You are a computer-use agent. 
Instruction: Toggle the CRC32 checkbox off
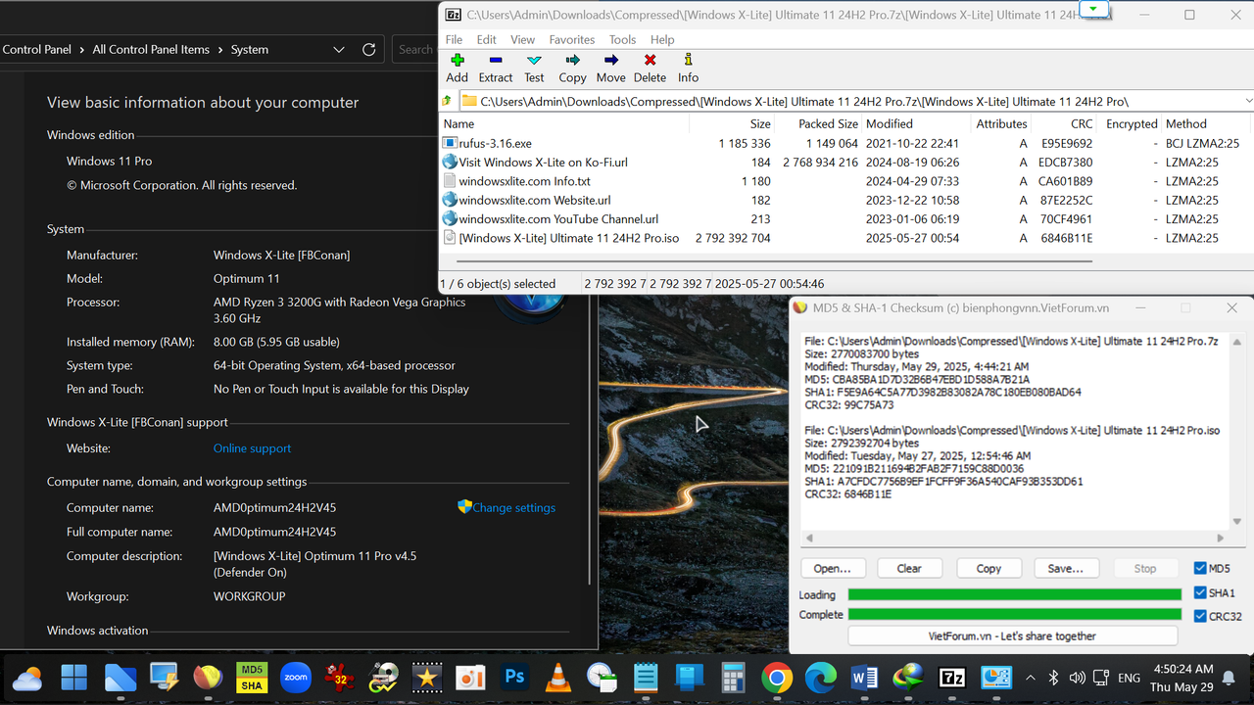point(1201,616)
